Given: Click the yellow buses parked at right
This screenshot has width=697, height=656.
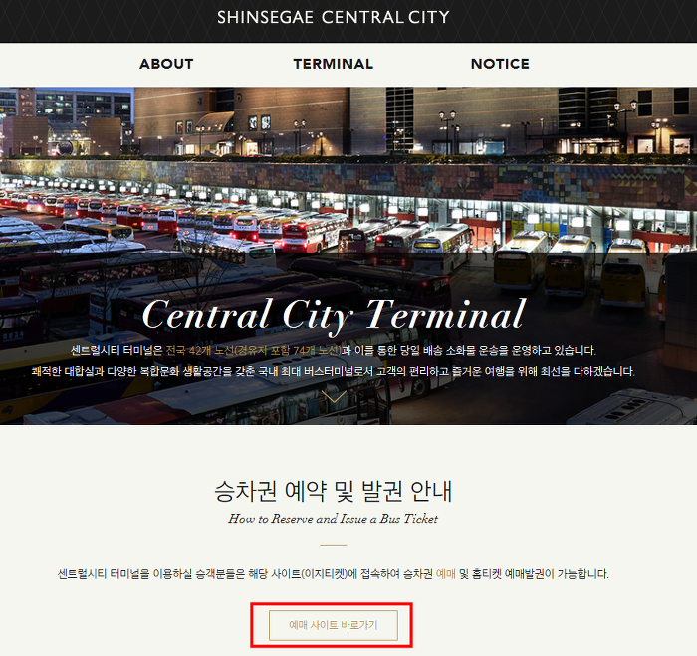Looking at the screenshot, I should click(x=572, y=267).
